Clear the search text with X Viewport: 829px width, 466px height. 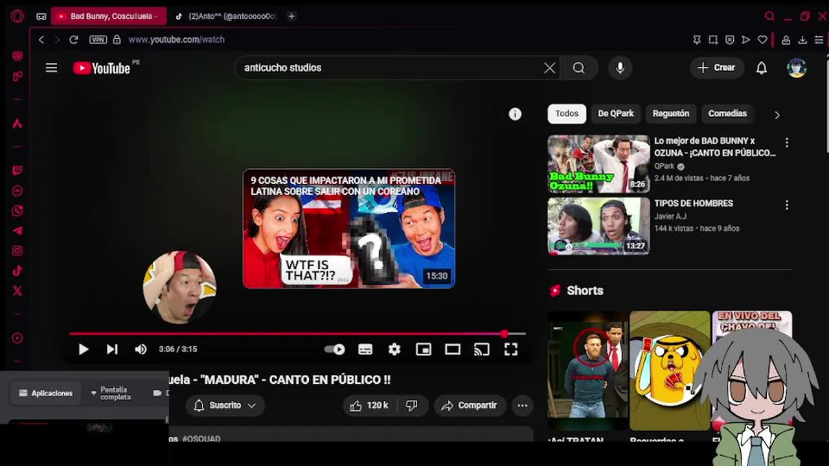[x=550, y=68]
